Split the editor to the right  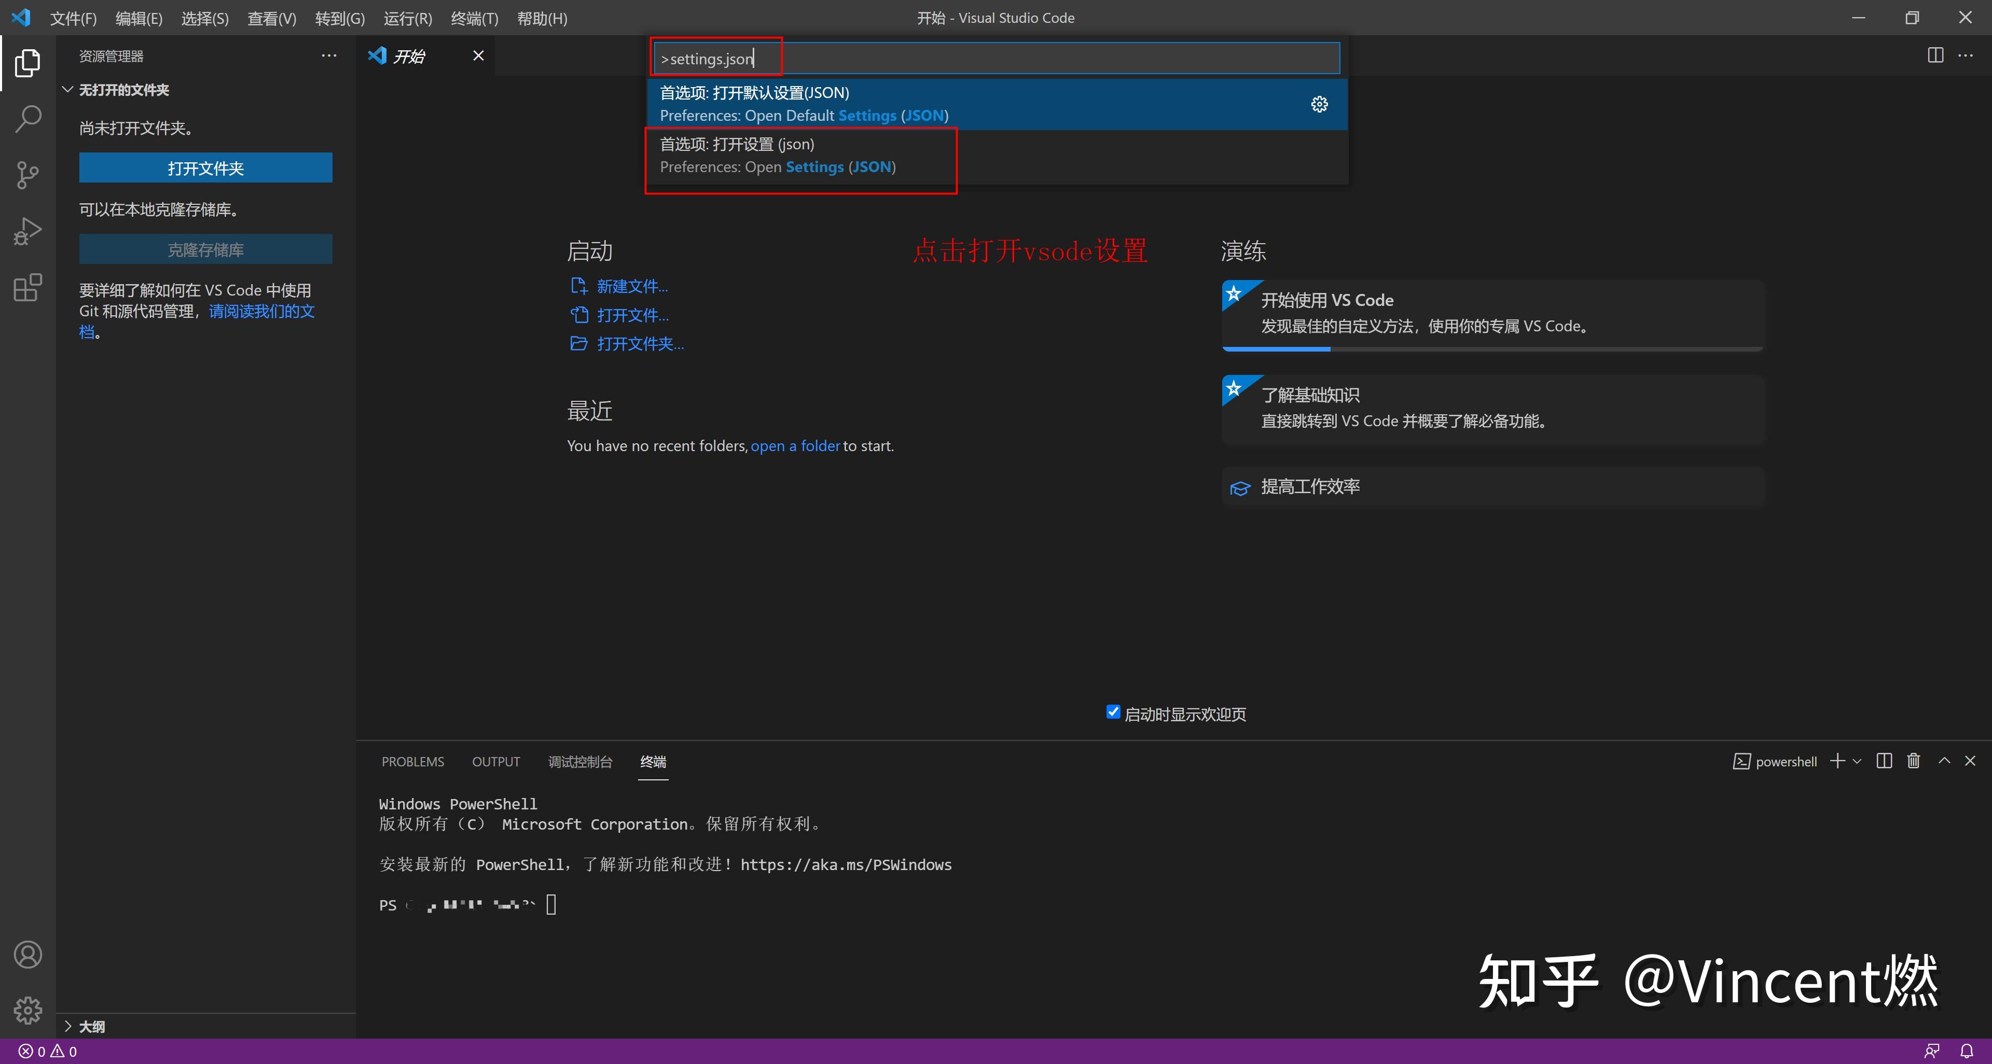coord(1935,55)
